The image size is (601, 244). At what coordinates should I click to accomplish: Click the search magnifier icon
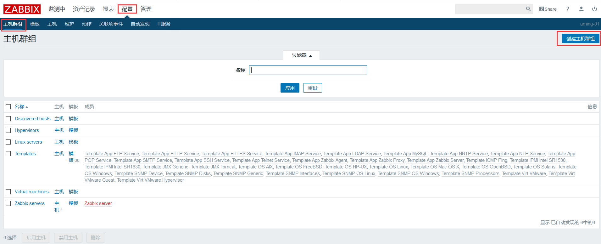tap(528, 9)
